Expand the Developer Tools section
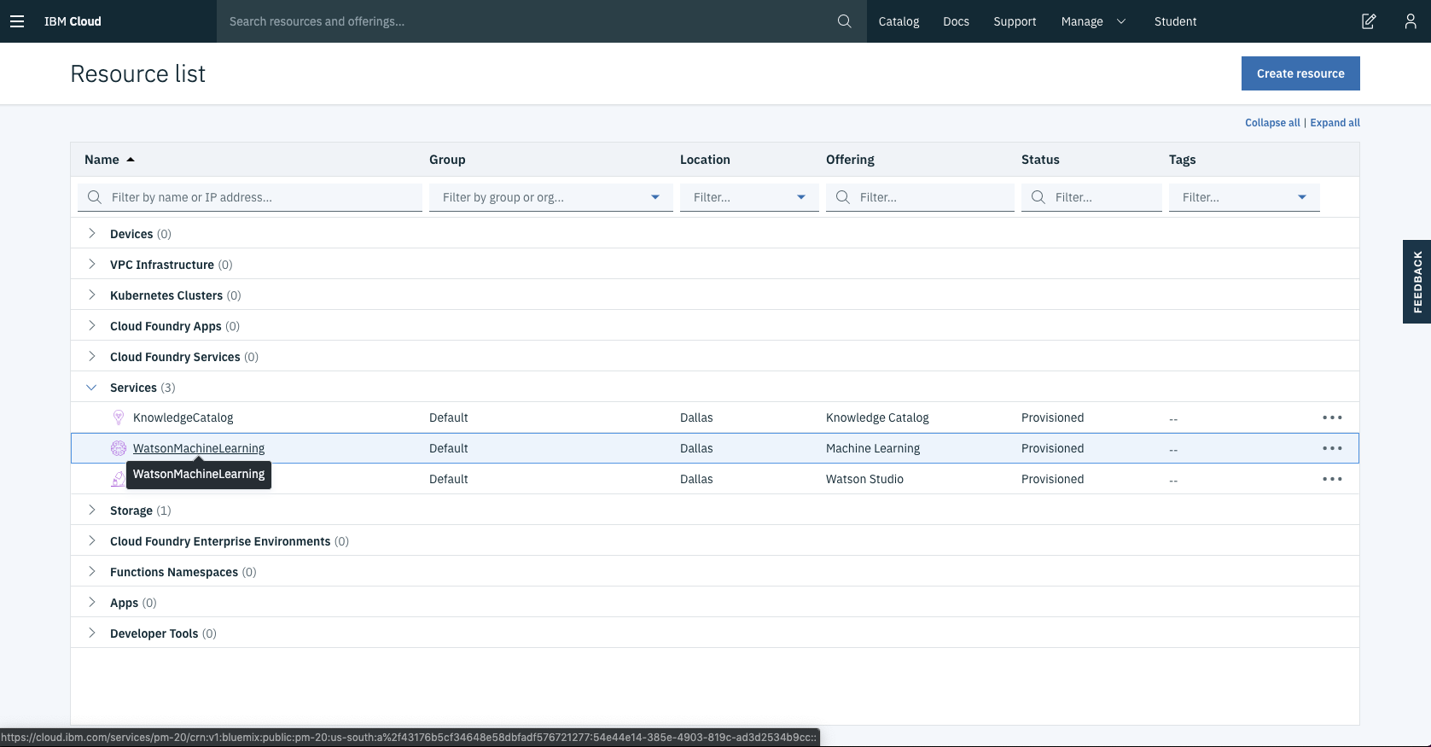This screenshot has width=1431, height=747. pos(91,633)
